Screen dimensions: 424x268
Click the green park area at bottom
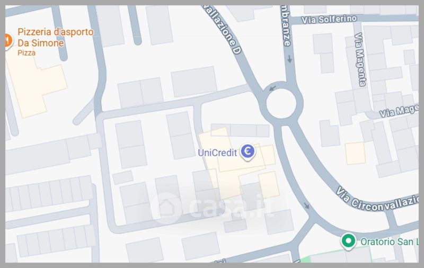coord(306,260)
